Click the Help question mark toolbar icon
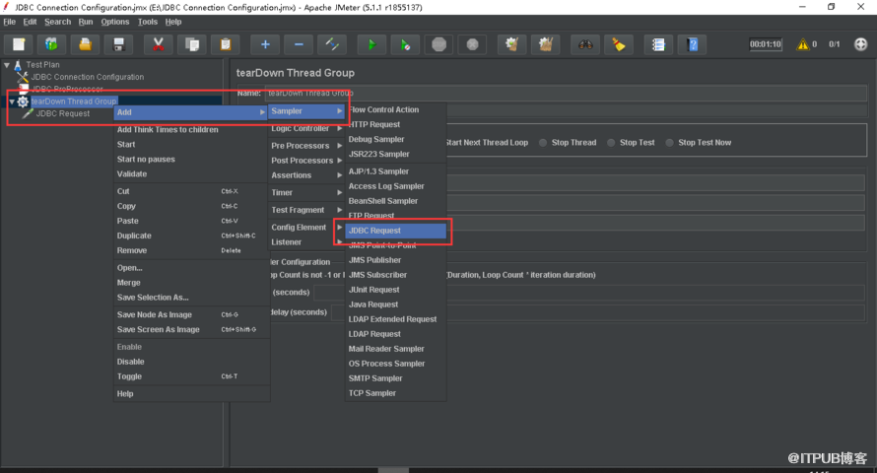 694,44
